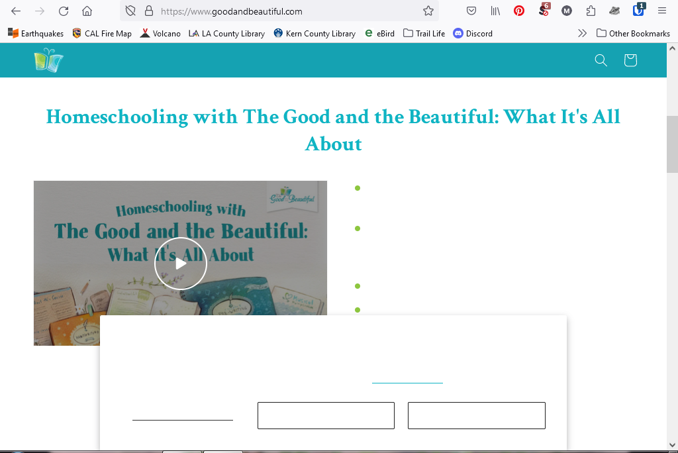Bookmark this page with the star

(428, 11)
